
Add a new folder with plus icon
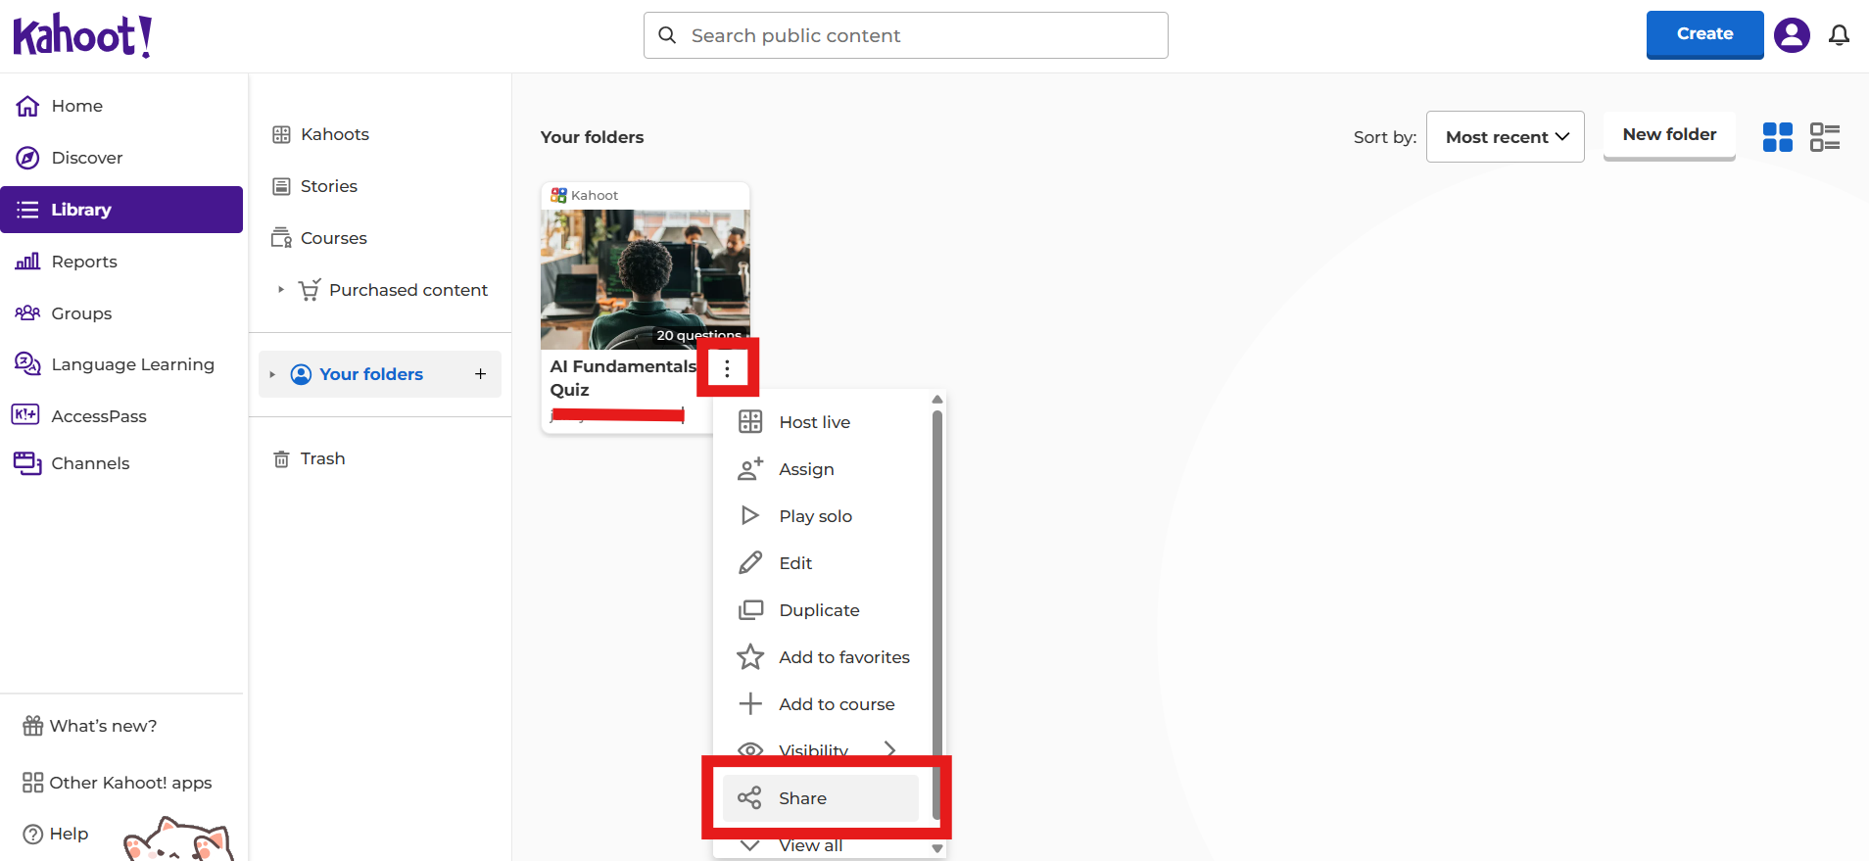coord(480,374)
